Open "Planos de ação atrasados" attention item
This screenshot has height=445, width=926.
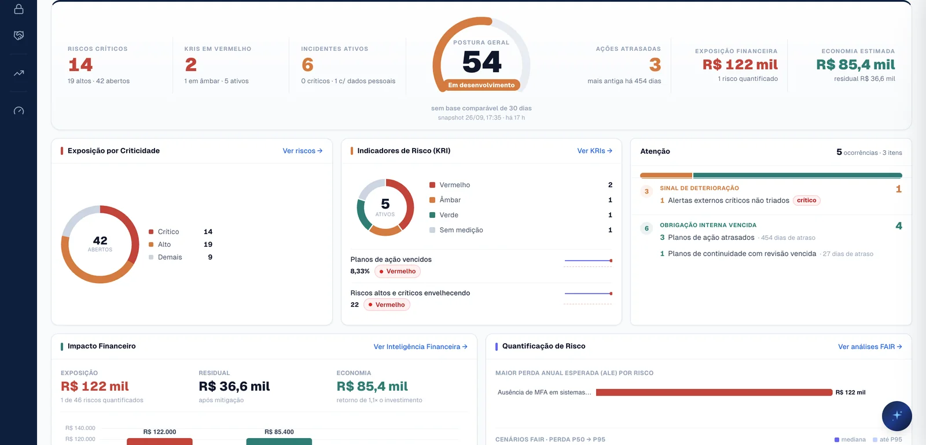coord(711,238)
